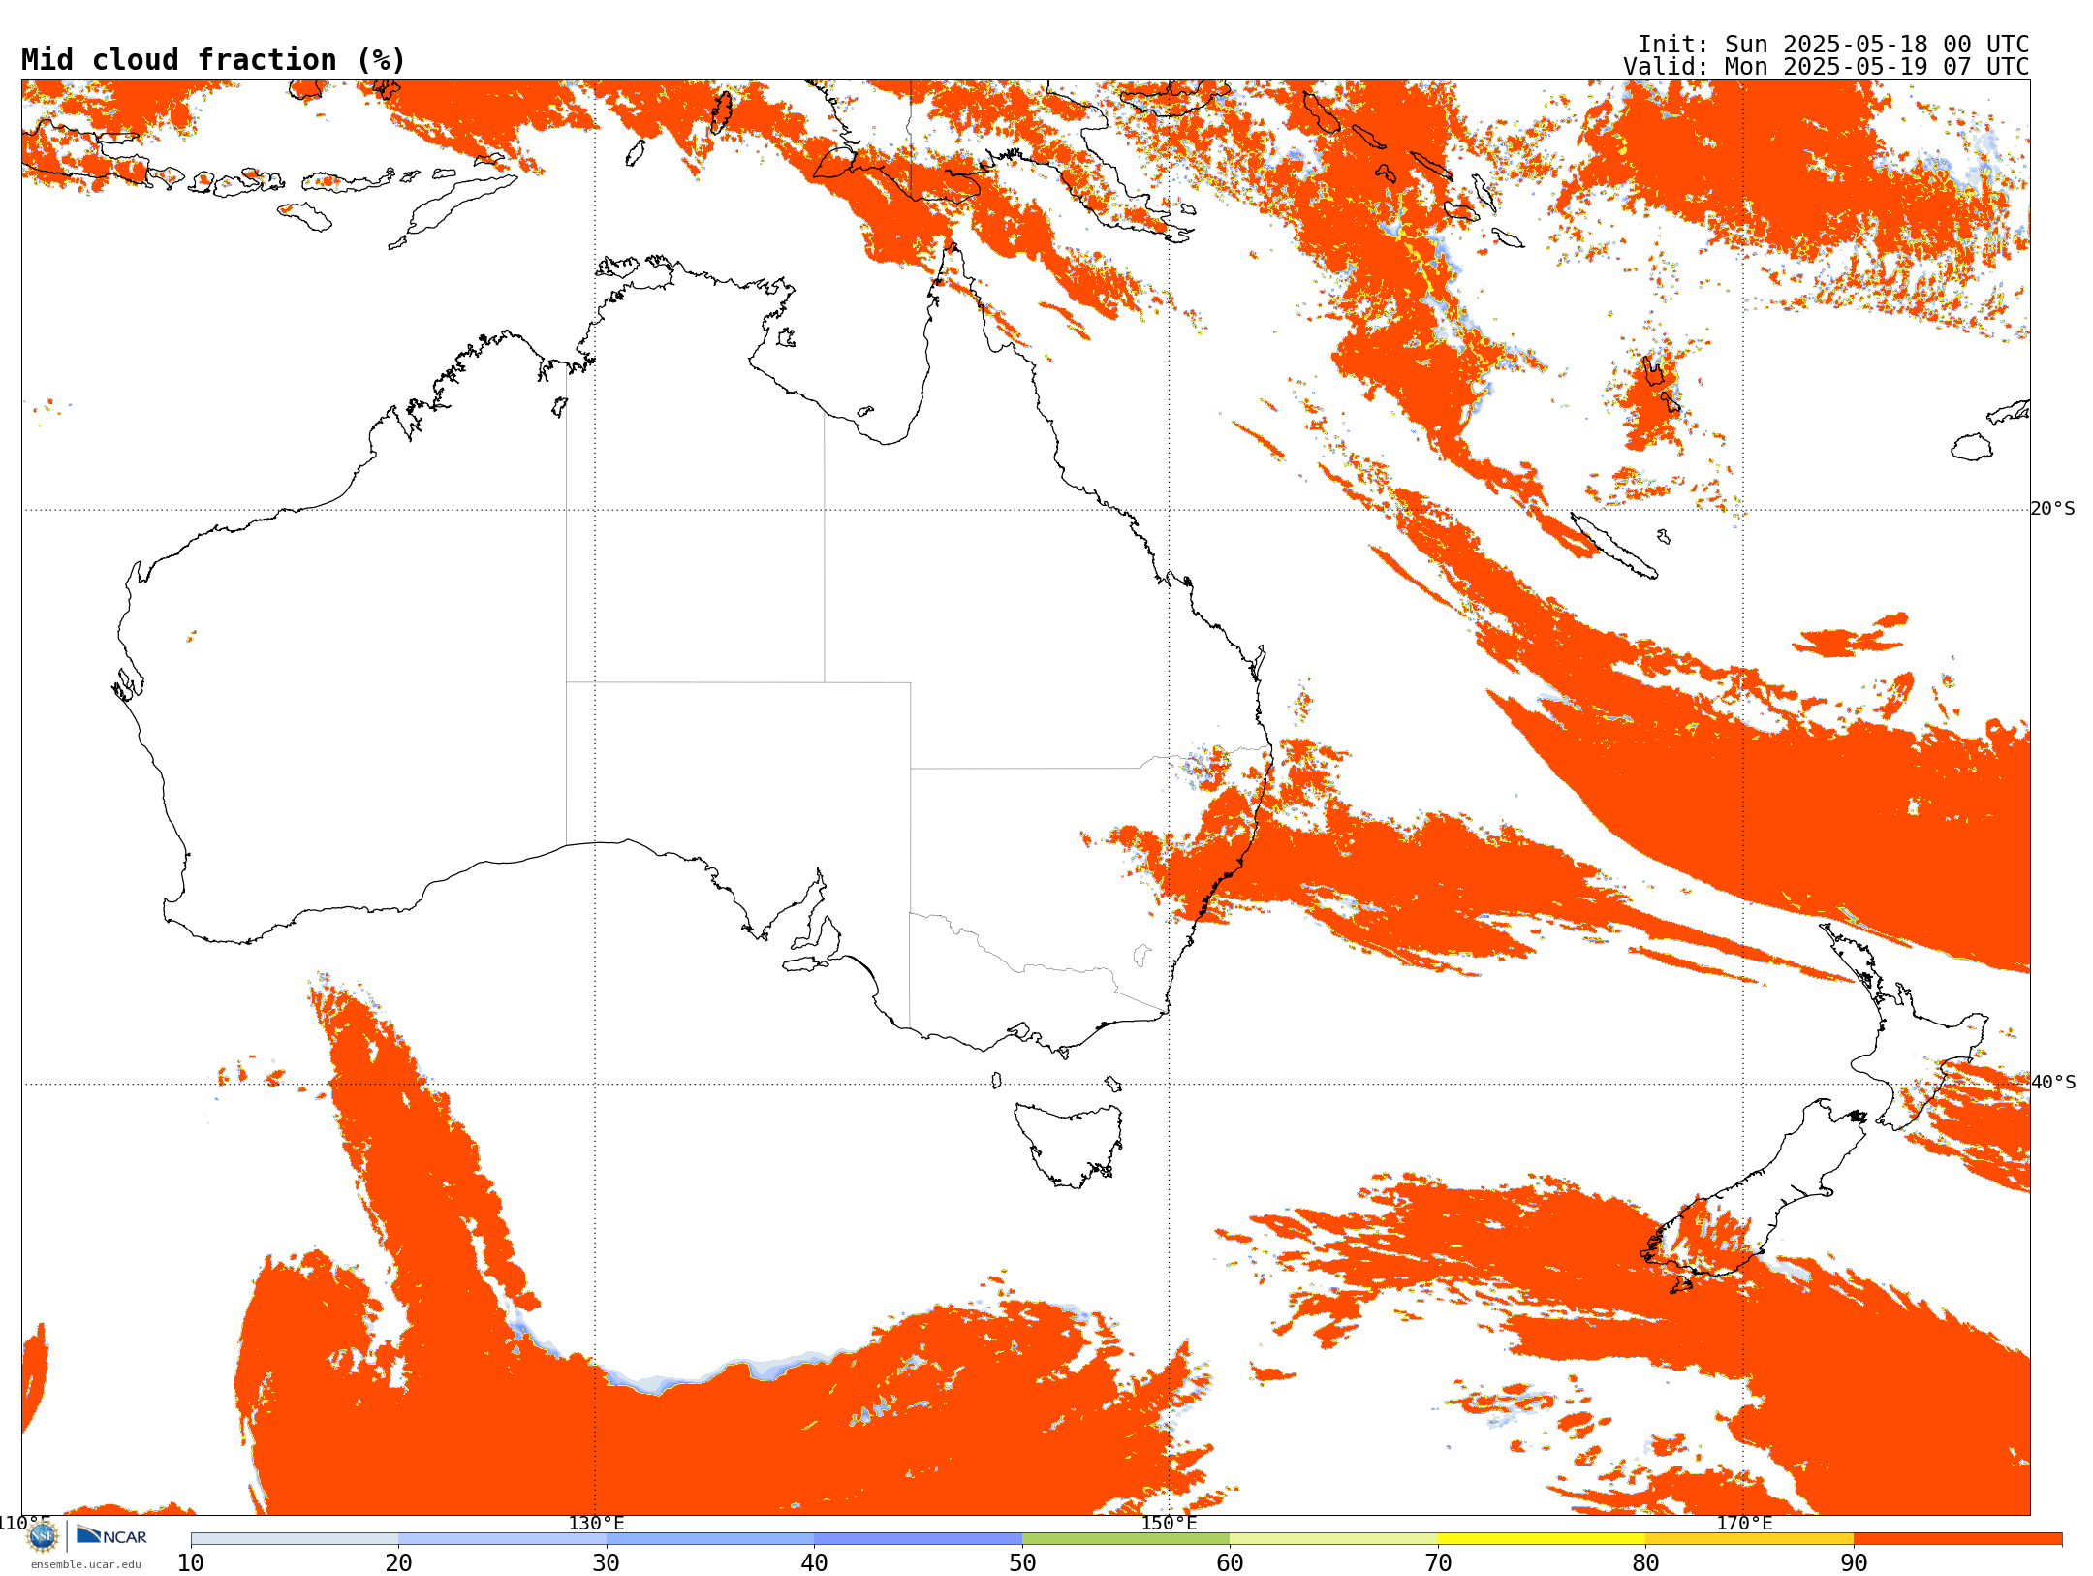Click the 20°S latitude label
Image resolution: width=2093 pixels, height=1576 pixels.
click(2052, 509)
